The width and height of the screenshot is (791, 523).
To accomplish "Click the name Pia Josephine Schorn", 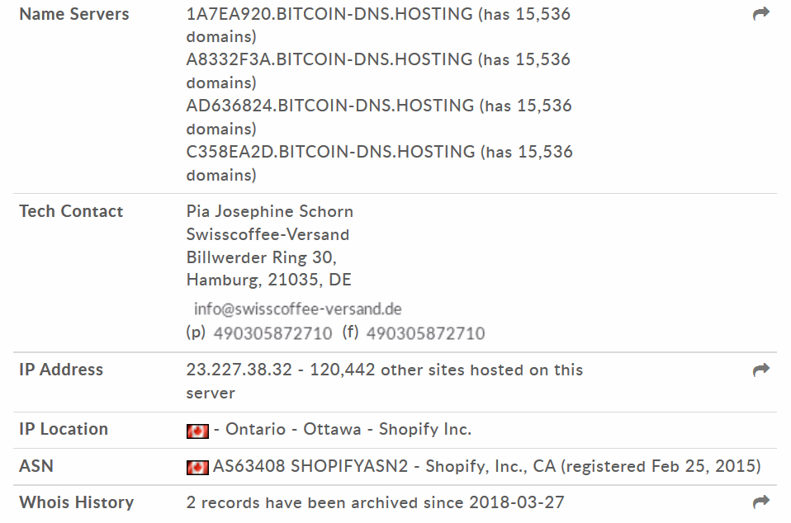I will (x=270, y=212).
